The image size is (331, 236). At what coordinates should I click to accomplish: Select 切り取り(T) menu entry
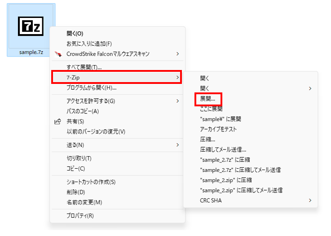(x=118, y=158)
